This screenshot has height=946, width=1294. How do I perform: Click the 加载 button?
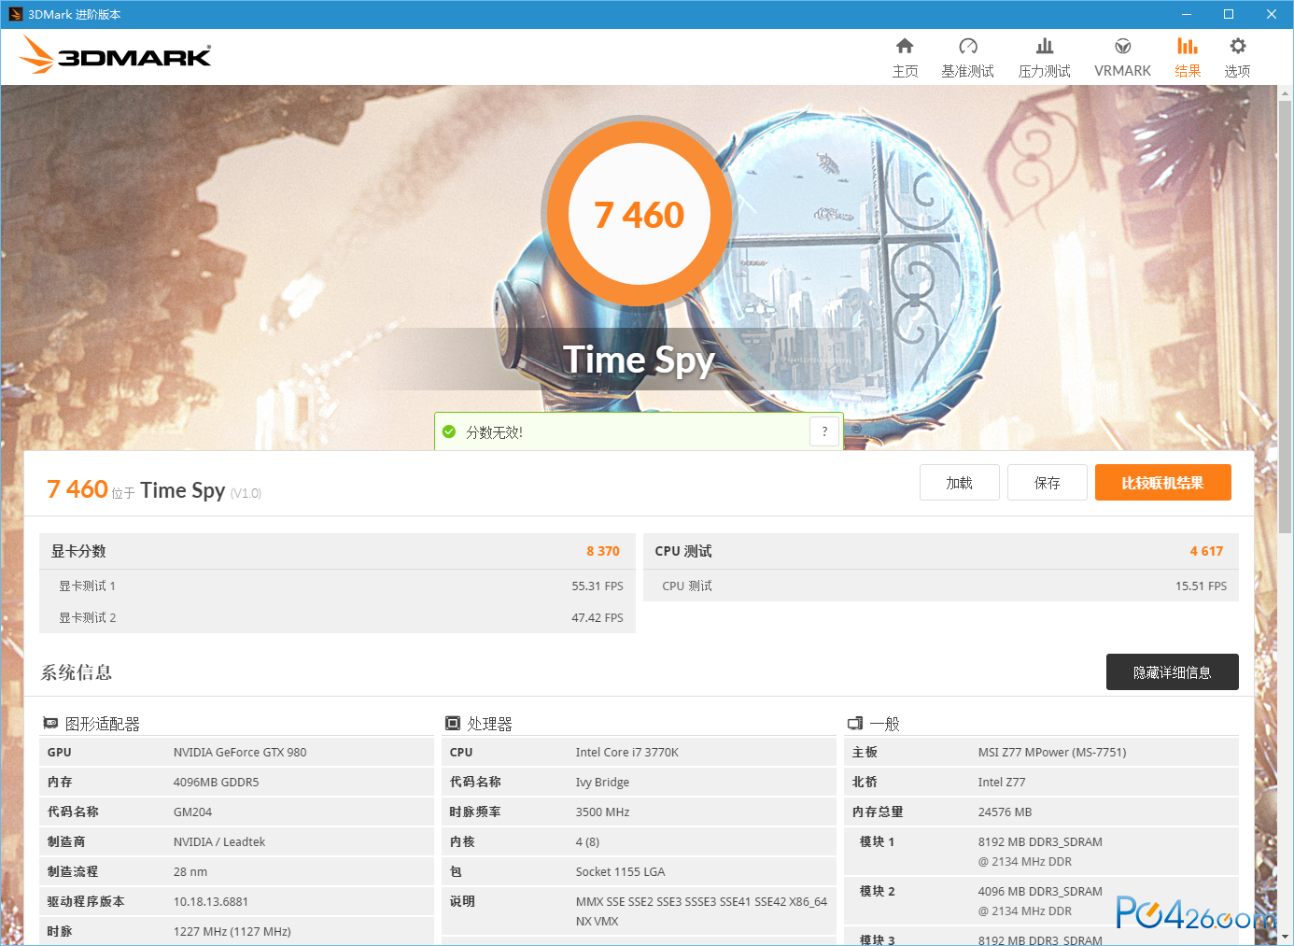tap(960, 483)
